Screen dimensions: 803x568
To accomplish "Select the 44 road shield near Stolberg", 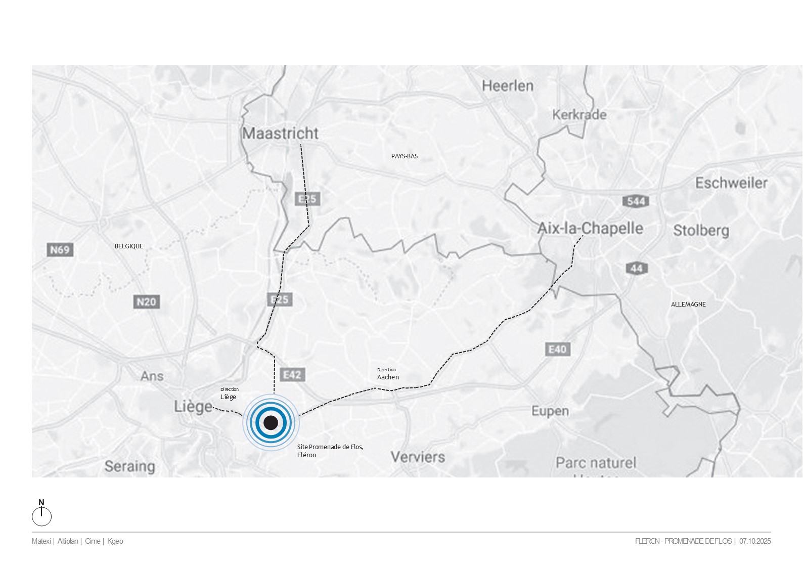I will pos(637,268).
